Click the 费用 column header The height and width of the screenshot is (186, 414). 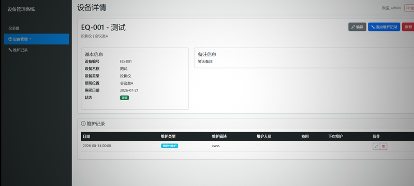[305, 136]
